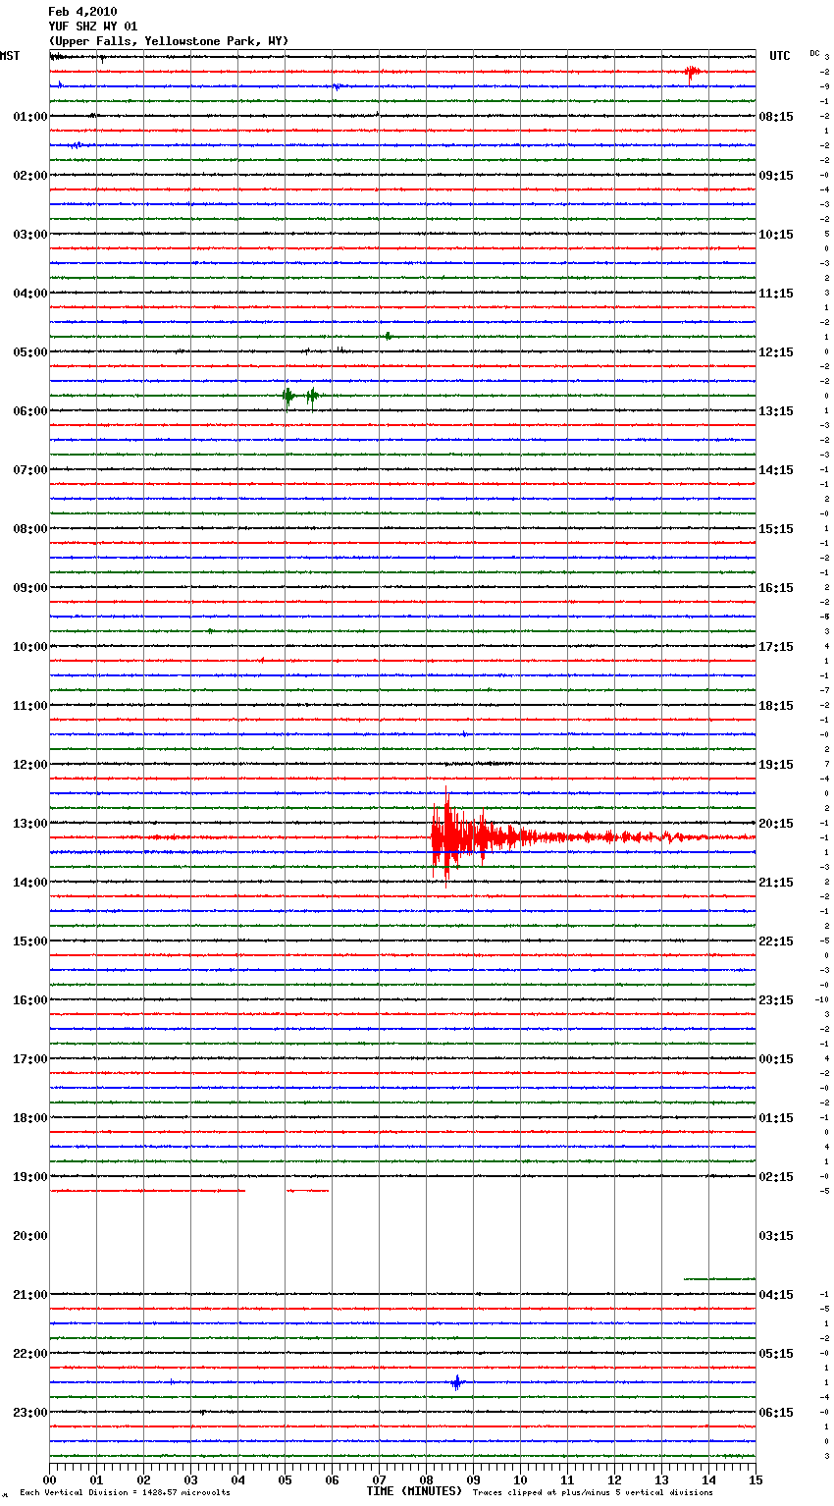Click the '05' minute tick label on x-axis
834x1506 pixels.
click(x=285, y=1480)
